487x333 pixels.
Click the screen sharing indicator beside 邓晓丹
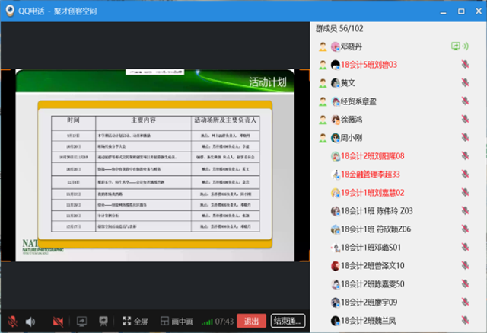(457, 46)
